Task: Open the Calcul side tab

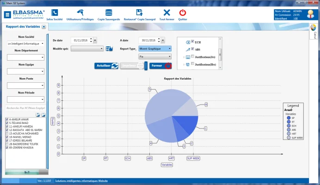Action: pyautogui.click(x=314, y=34)
